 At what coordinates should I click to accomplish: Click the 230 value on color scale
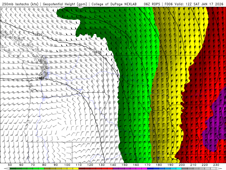tap(216, 165)
